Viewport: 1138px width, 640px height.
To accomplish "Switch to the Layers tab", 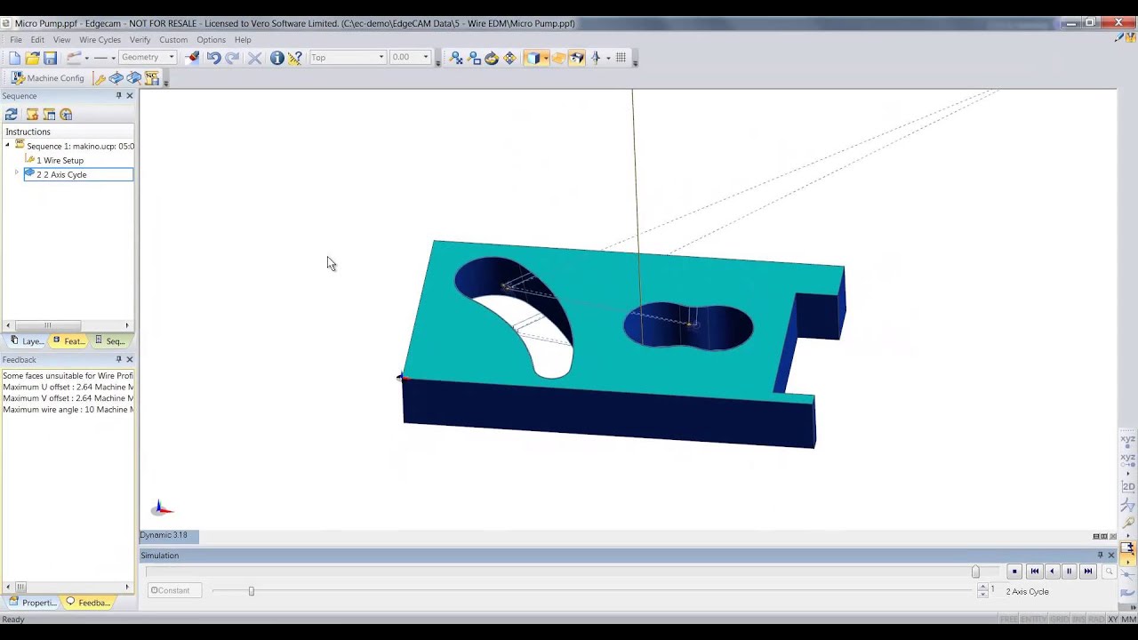I will click(27, 341).
